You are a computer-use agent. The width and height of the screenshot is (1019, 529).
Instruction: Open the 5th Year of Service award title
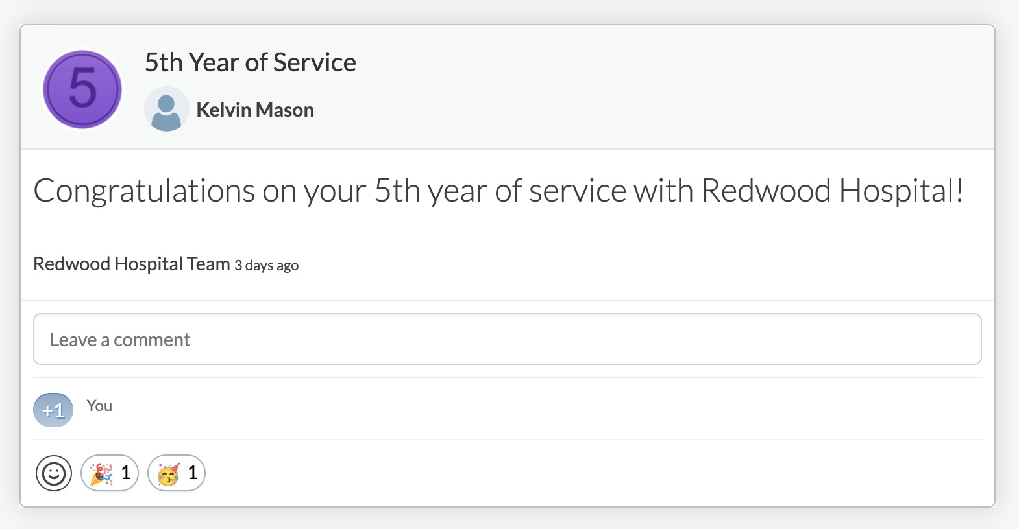250,62
